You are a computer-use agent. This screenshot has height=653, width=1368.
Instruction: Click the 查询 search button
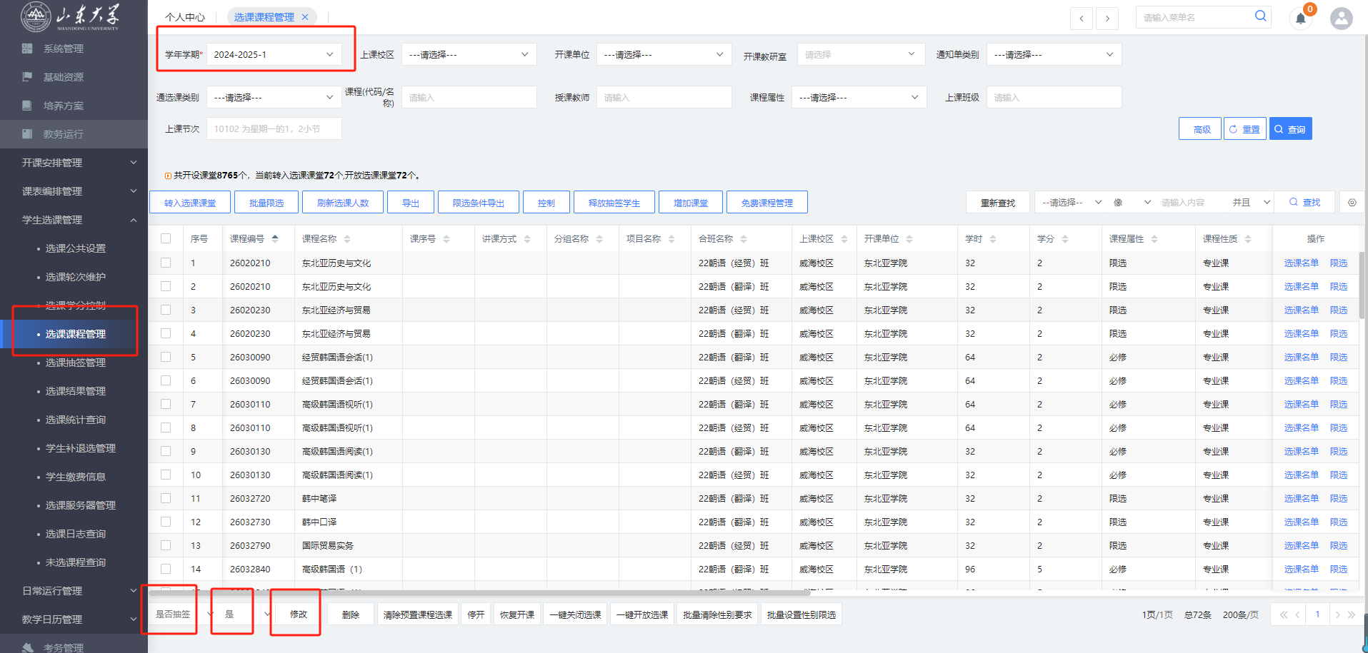coord(1290,129)
